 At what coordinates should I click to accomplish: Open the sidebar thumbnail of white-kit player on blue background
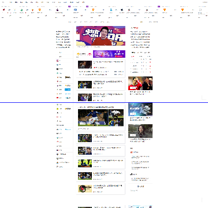pyautogui.click(x=140, y=109)
